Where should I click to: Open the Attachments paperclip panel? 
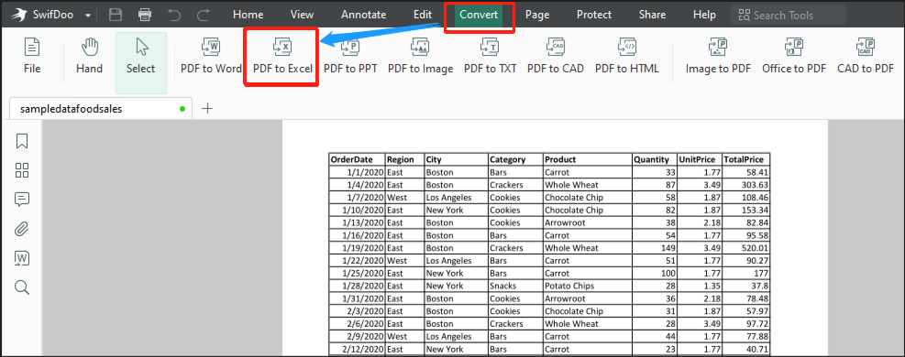point(22,229)
